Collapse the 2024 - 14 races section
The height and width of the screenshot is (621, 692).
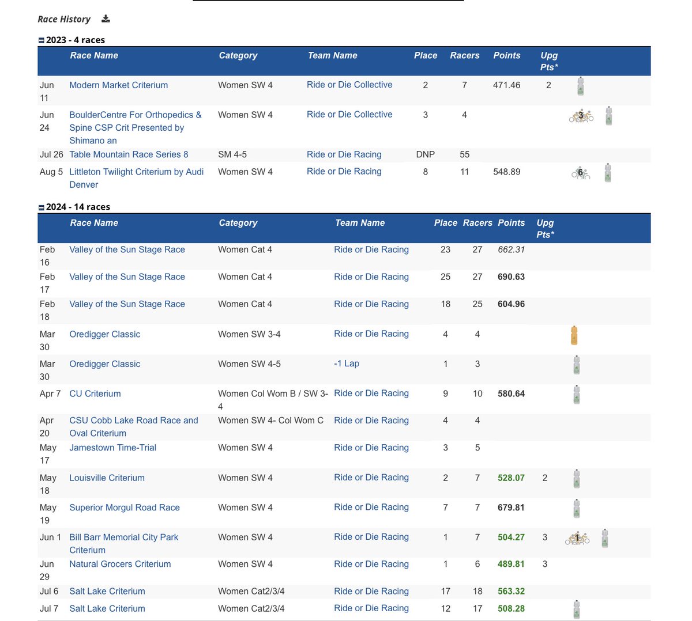[x=41, y=207]
